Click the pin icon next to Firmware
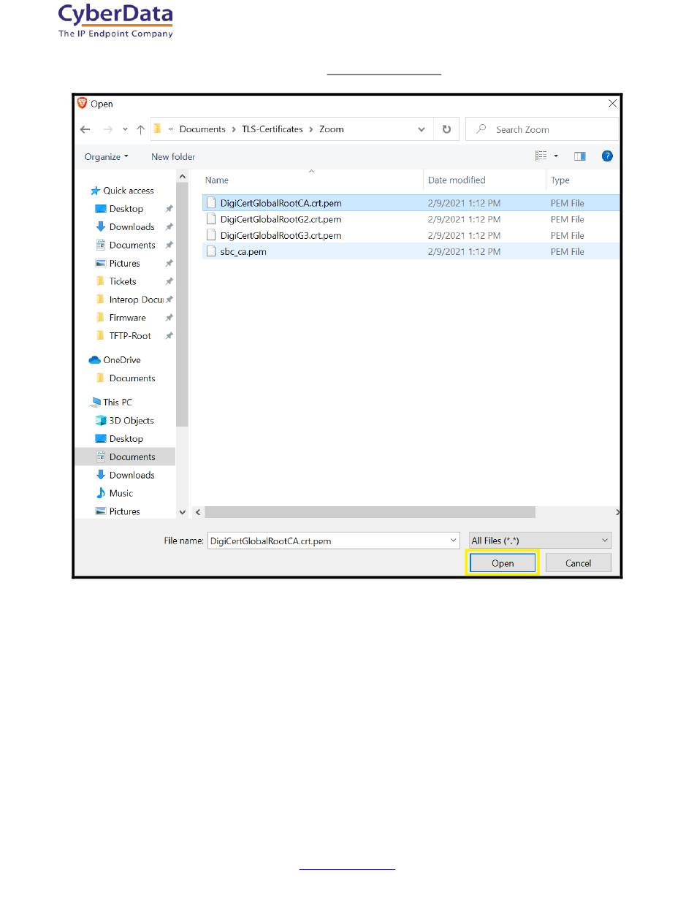The width and height of the screenshot is (694, 916). point(169,318)
